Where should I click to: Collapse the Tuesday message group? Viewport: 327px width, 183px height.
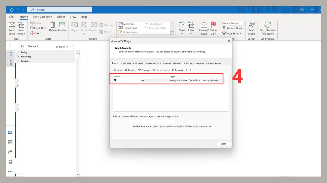(18, 61)
